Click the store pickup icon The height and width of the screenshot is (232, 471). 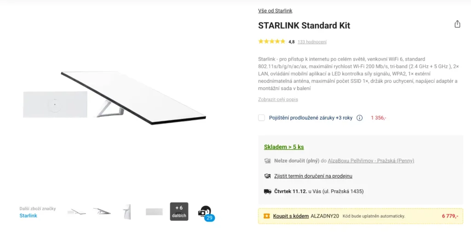(x=267, y=176)
